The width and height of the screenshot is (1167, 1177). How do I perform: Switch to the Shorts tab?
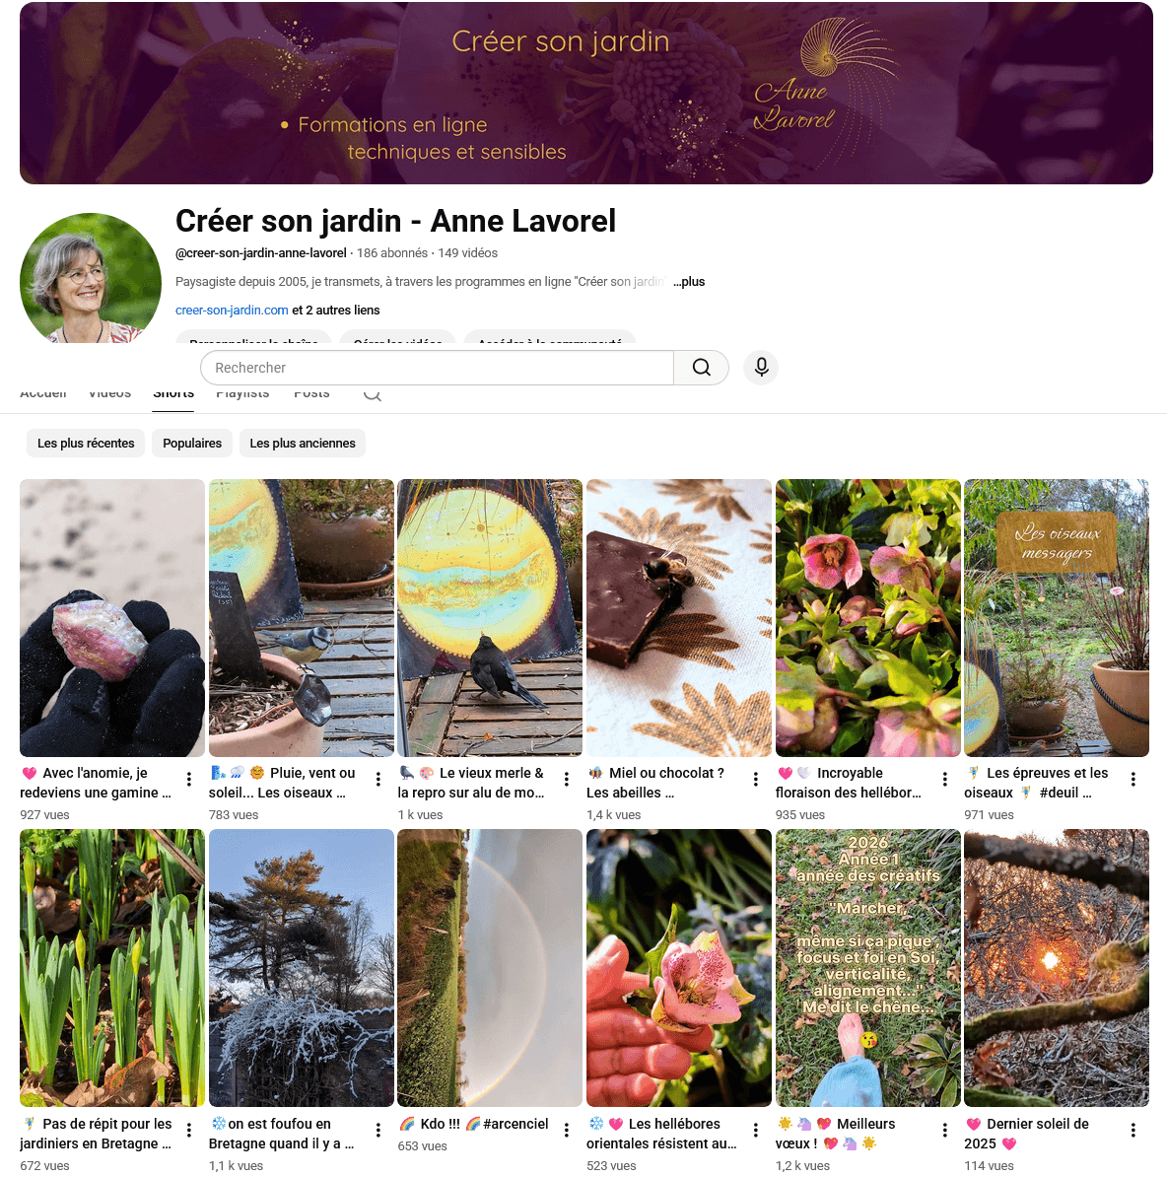pyautogui.click(x=173, y=395)
